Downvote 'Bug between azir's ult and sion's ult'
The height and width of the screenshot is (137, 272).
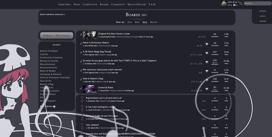pos(82,102)
